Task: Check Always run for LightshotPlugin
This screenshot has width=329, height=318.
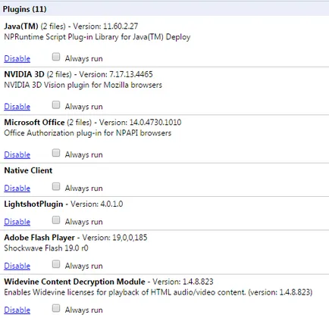Action: point(56,220)
